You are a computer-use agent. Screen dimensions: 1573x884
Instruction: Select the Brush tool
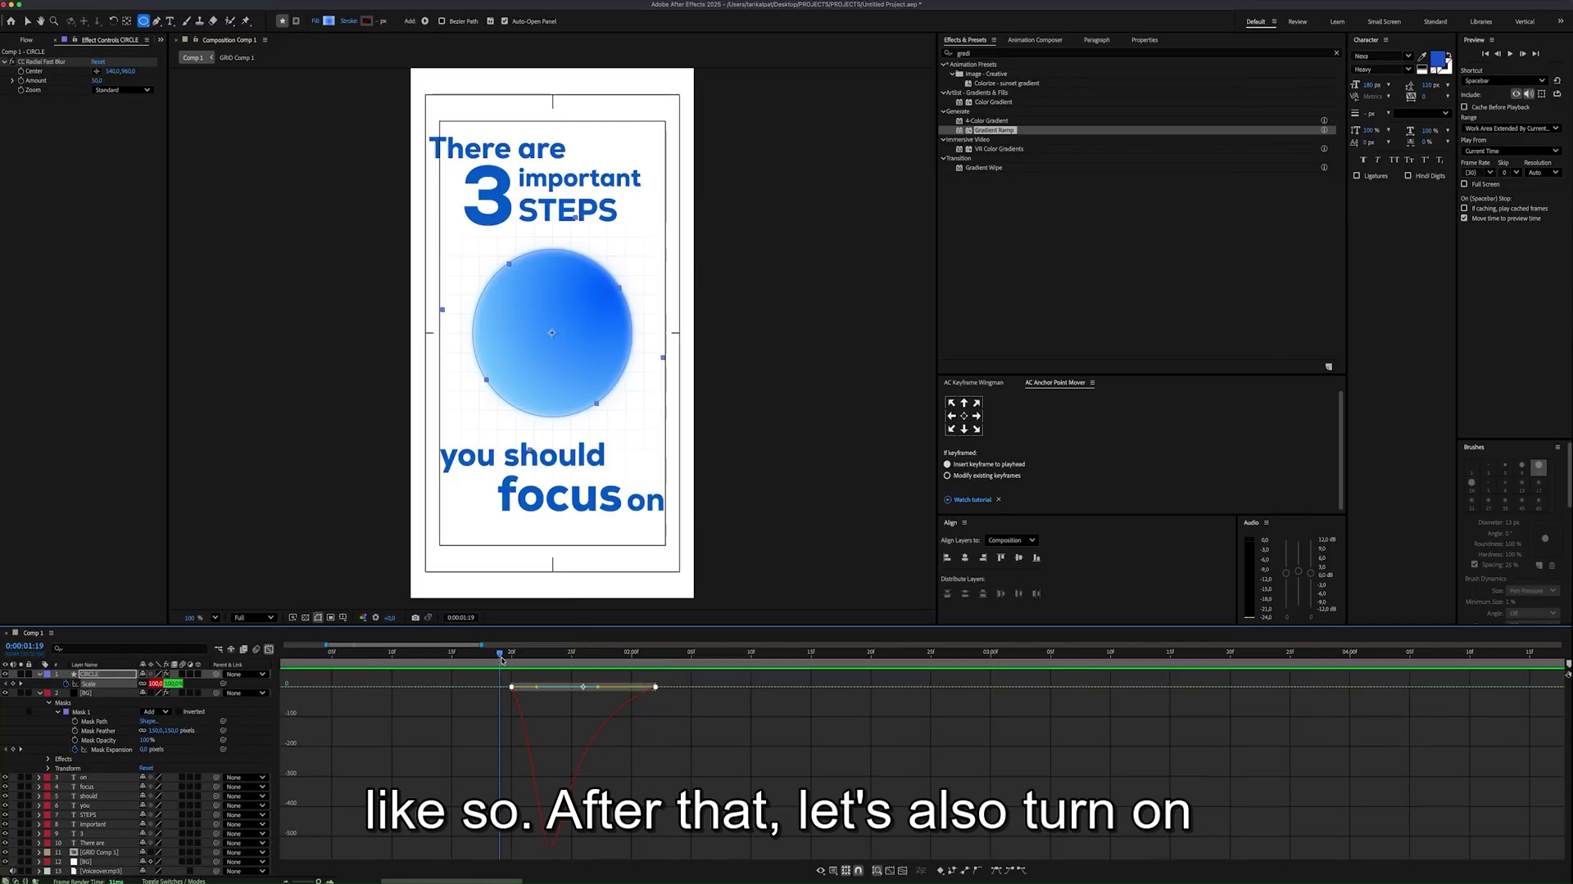pyautogui.click(x=186, y=21)
